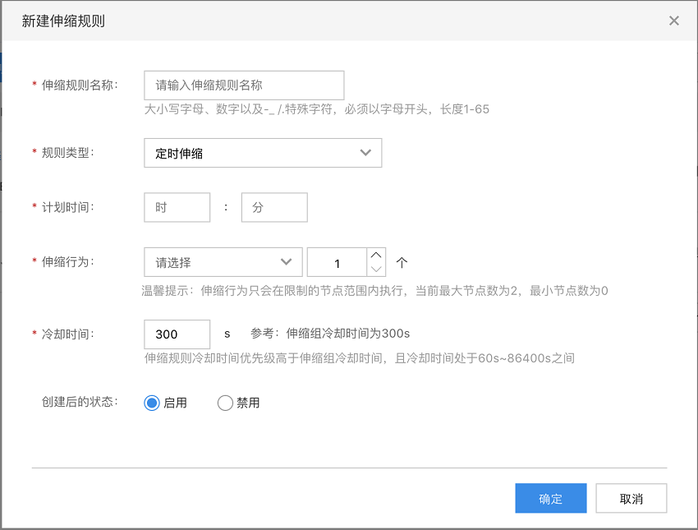Focus the 伸缩规则名称 name input field

(x=244, y=85)
